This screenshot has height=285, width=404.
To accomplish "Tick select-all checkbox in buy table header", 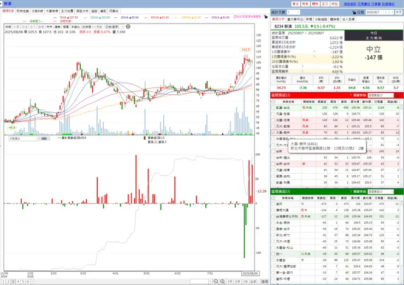I will point(273,102).
